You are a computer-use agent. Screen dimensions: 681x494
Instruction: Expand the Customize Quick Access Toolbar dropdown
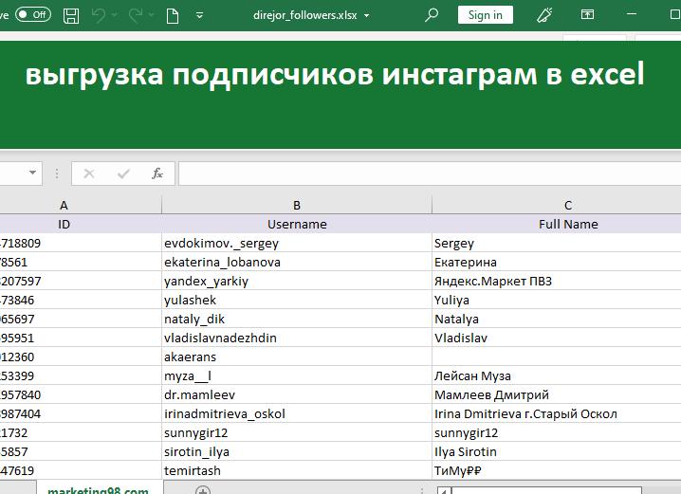click(199, 16)
